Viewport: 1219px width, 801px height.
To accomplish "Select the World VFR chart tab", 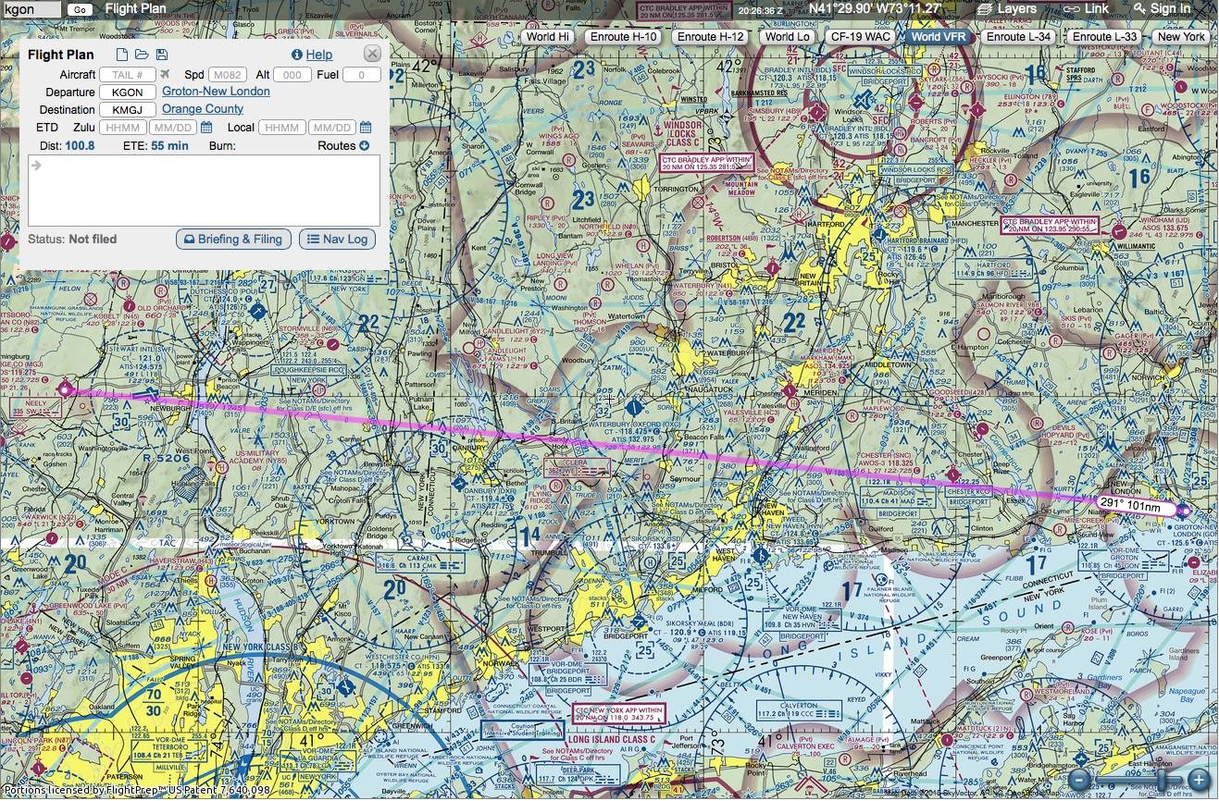I will (x=939, y=37).
